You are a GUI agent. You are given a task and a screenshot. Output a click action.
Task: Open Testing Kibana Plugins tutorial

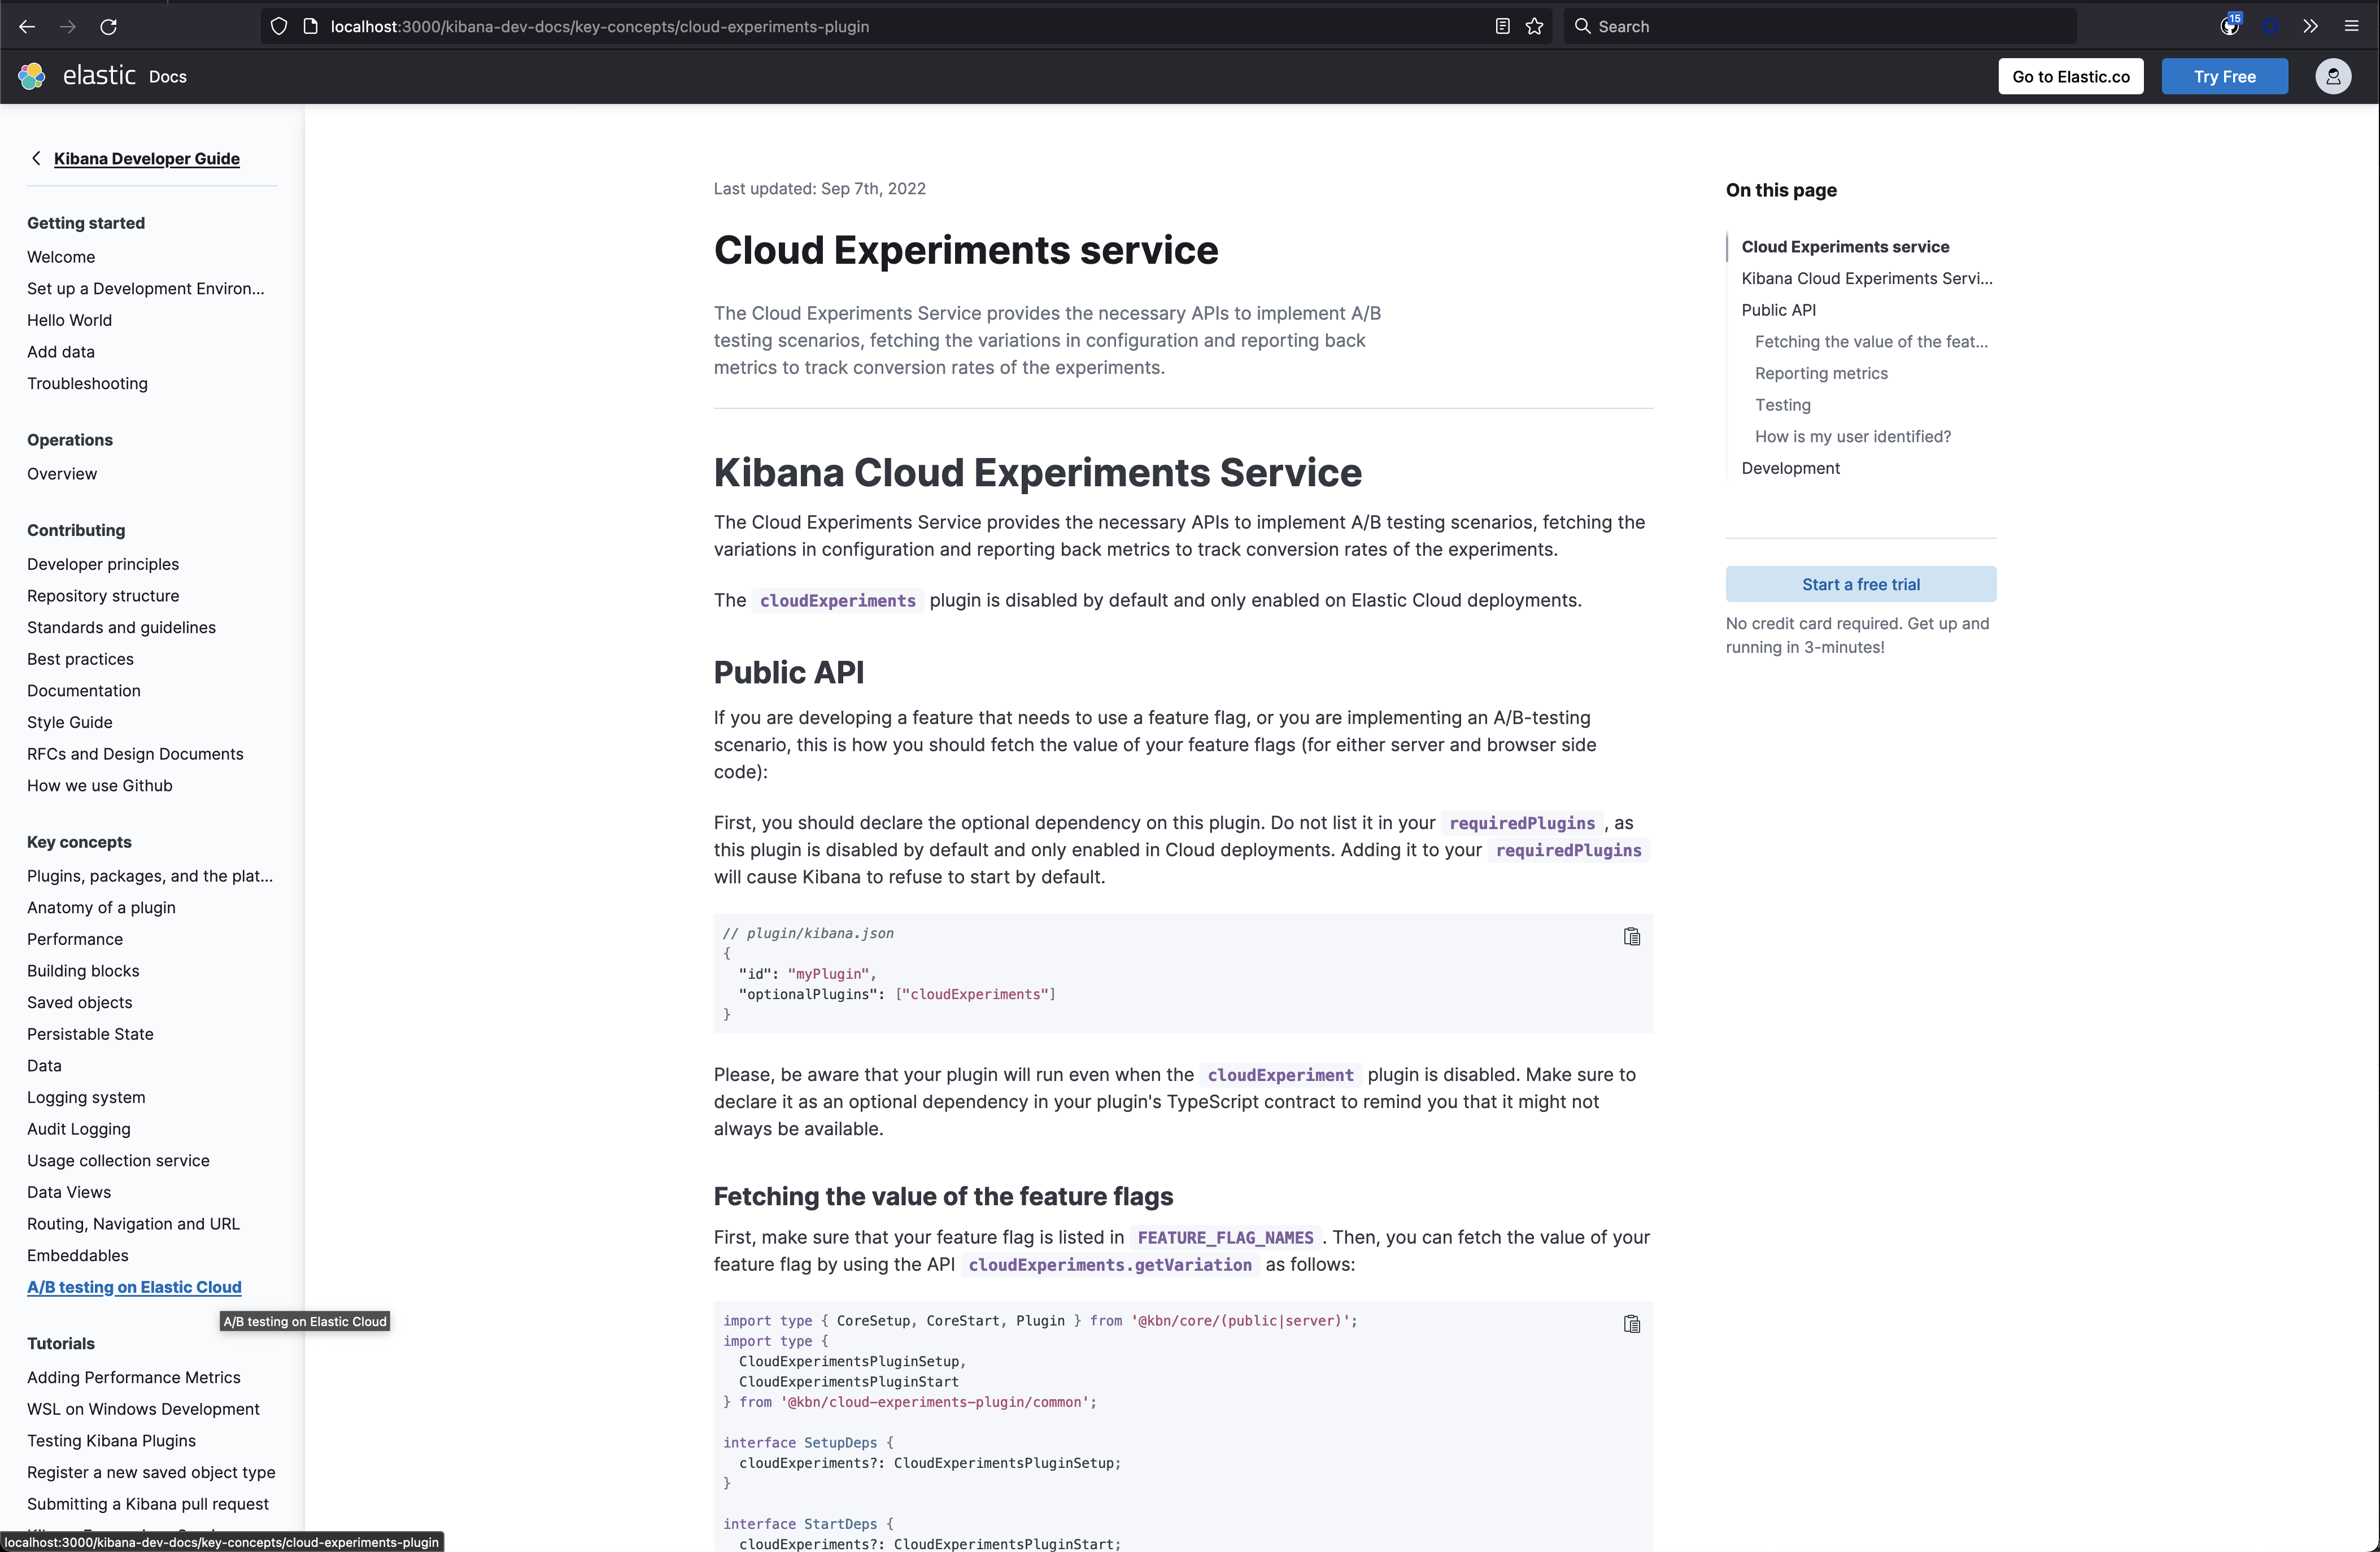pyautogui.click(x=111, y=1441)
